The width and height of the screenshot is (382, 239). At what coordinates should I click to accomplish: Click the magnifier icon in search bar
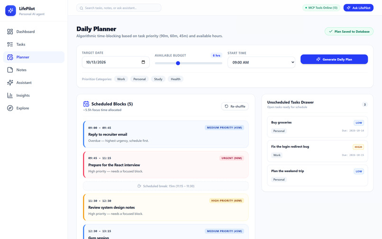[x=82, y=8]
